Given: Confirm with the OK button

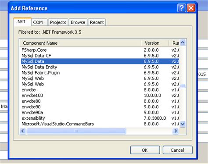Looking at the screenshot, I should click(x=145, y=150).
